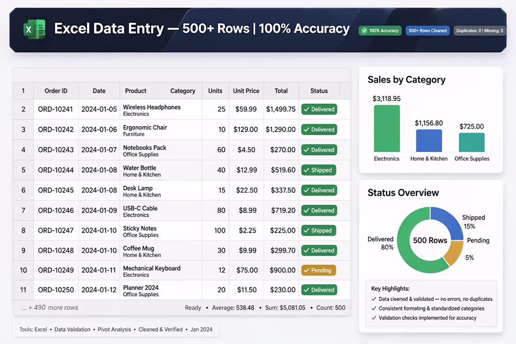This screenshot has width=516, height=344.
Task: Select the Status column header
Action: coord(319,91)
